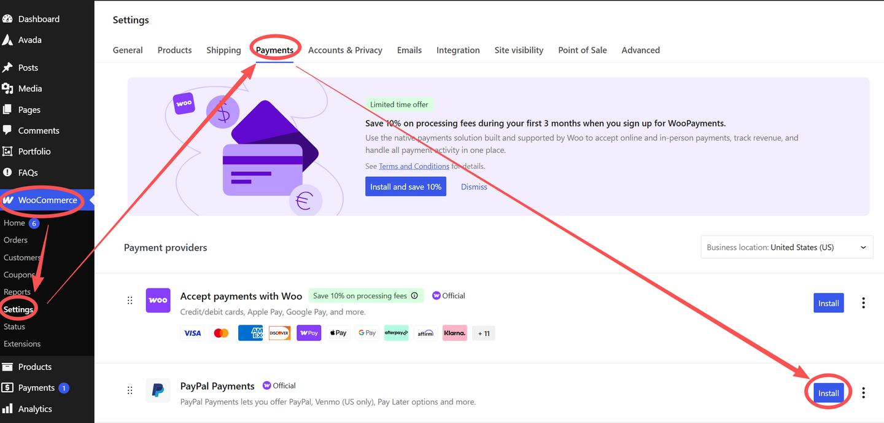Open the Coupons submenu item
Viewport: 884px width, 423px height.
tap(20, 274)
